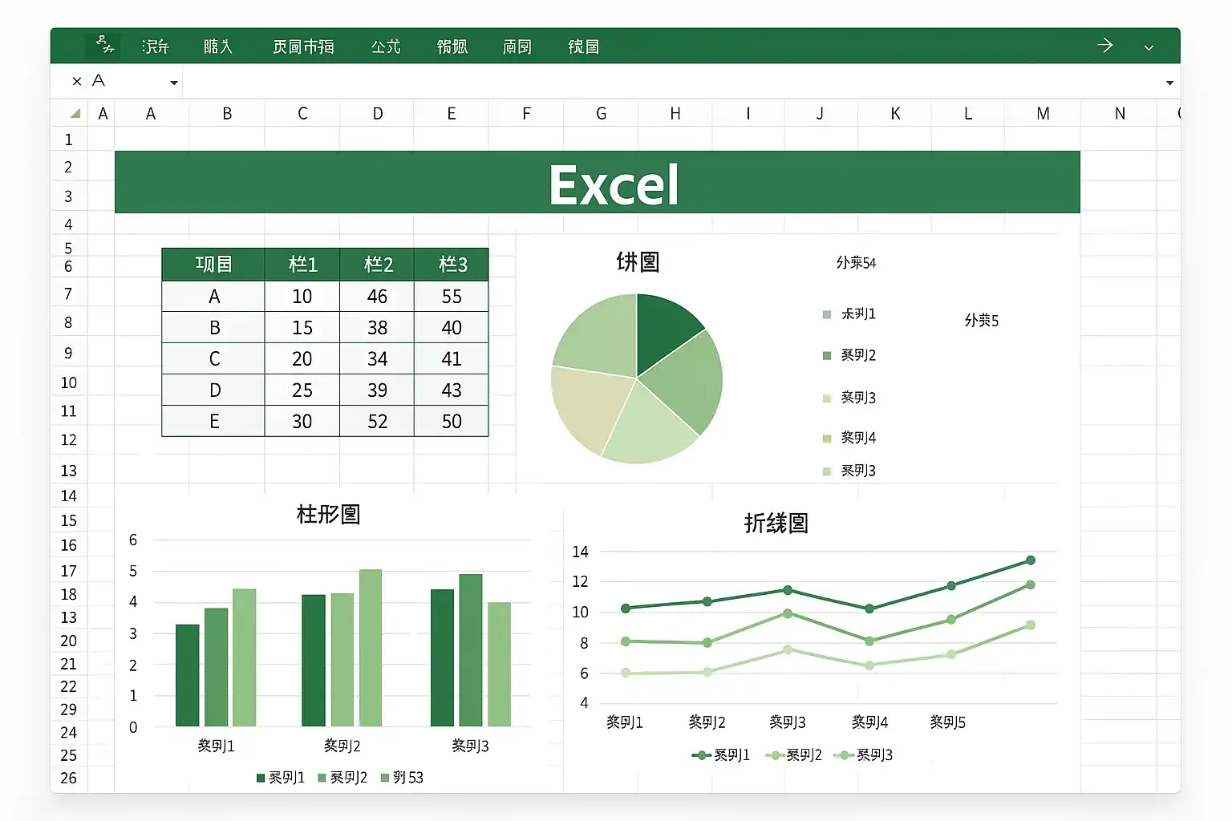Screen dimensions: 1232x821
Task: Open the ribbon tab labeled 公式
Action: tap(386, 47)
